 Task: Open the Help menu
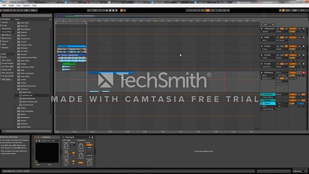34,5
